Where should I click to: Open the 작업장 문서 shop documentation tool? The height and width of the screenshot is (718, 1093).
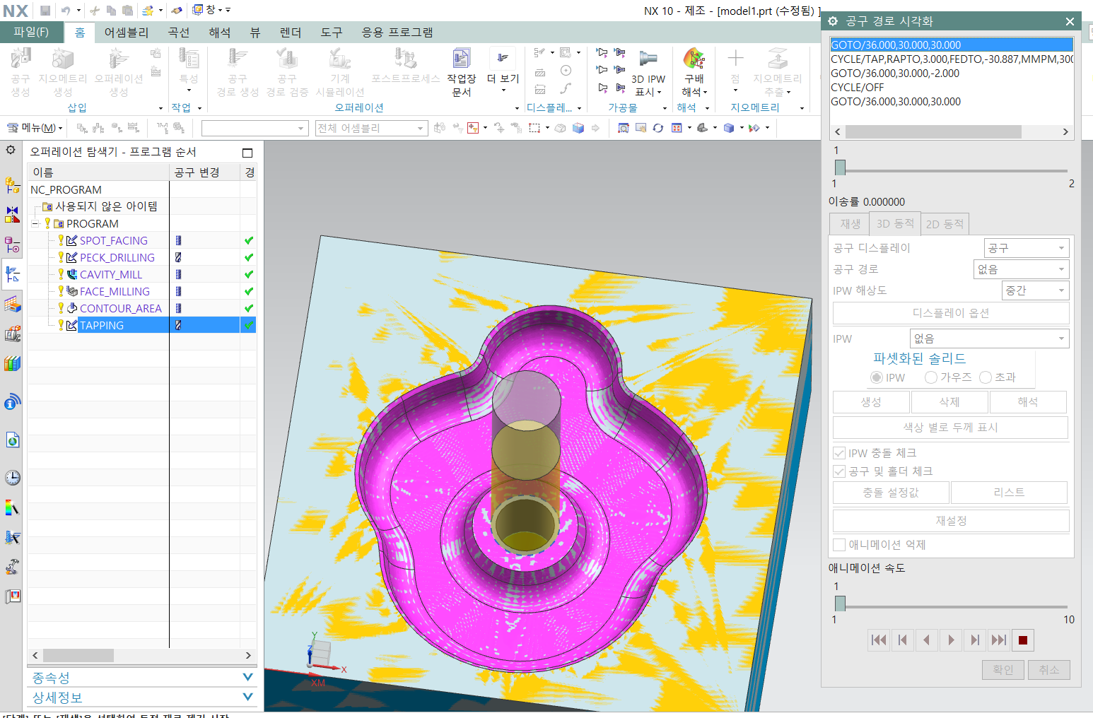(461, 72)
